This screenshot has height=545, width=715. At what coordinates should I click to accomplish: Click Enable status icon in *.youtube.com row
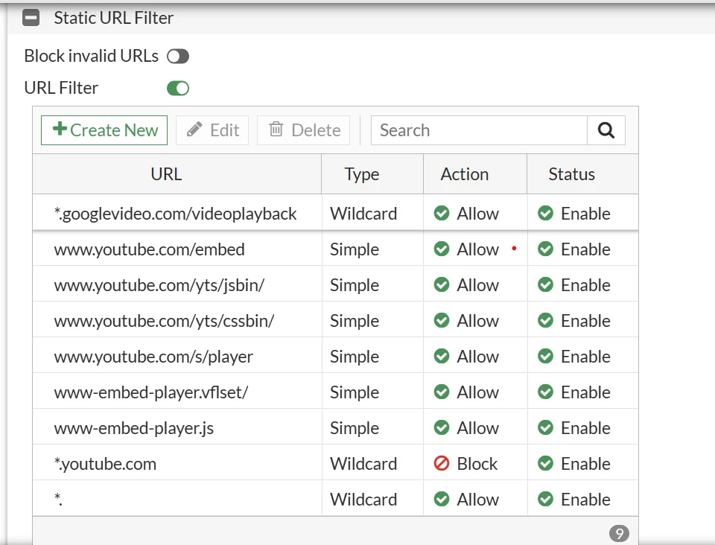tap(545, 463)
